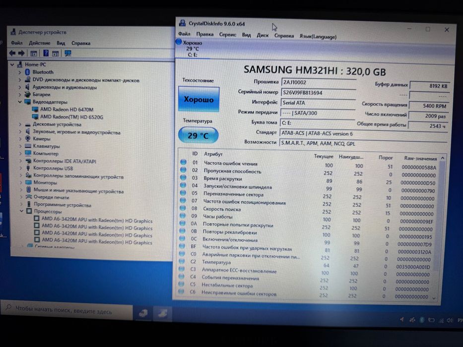
Task: Select the Часы работы attribute row
Action: [x=308, y=218]
